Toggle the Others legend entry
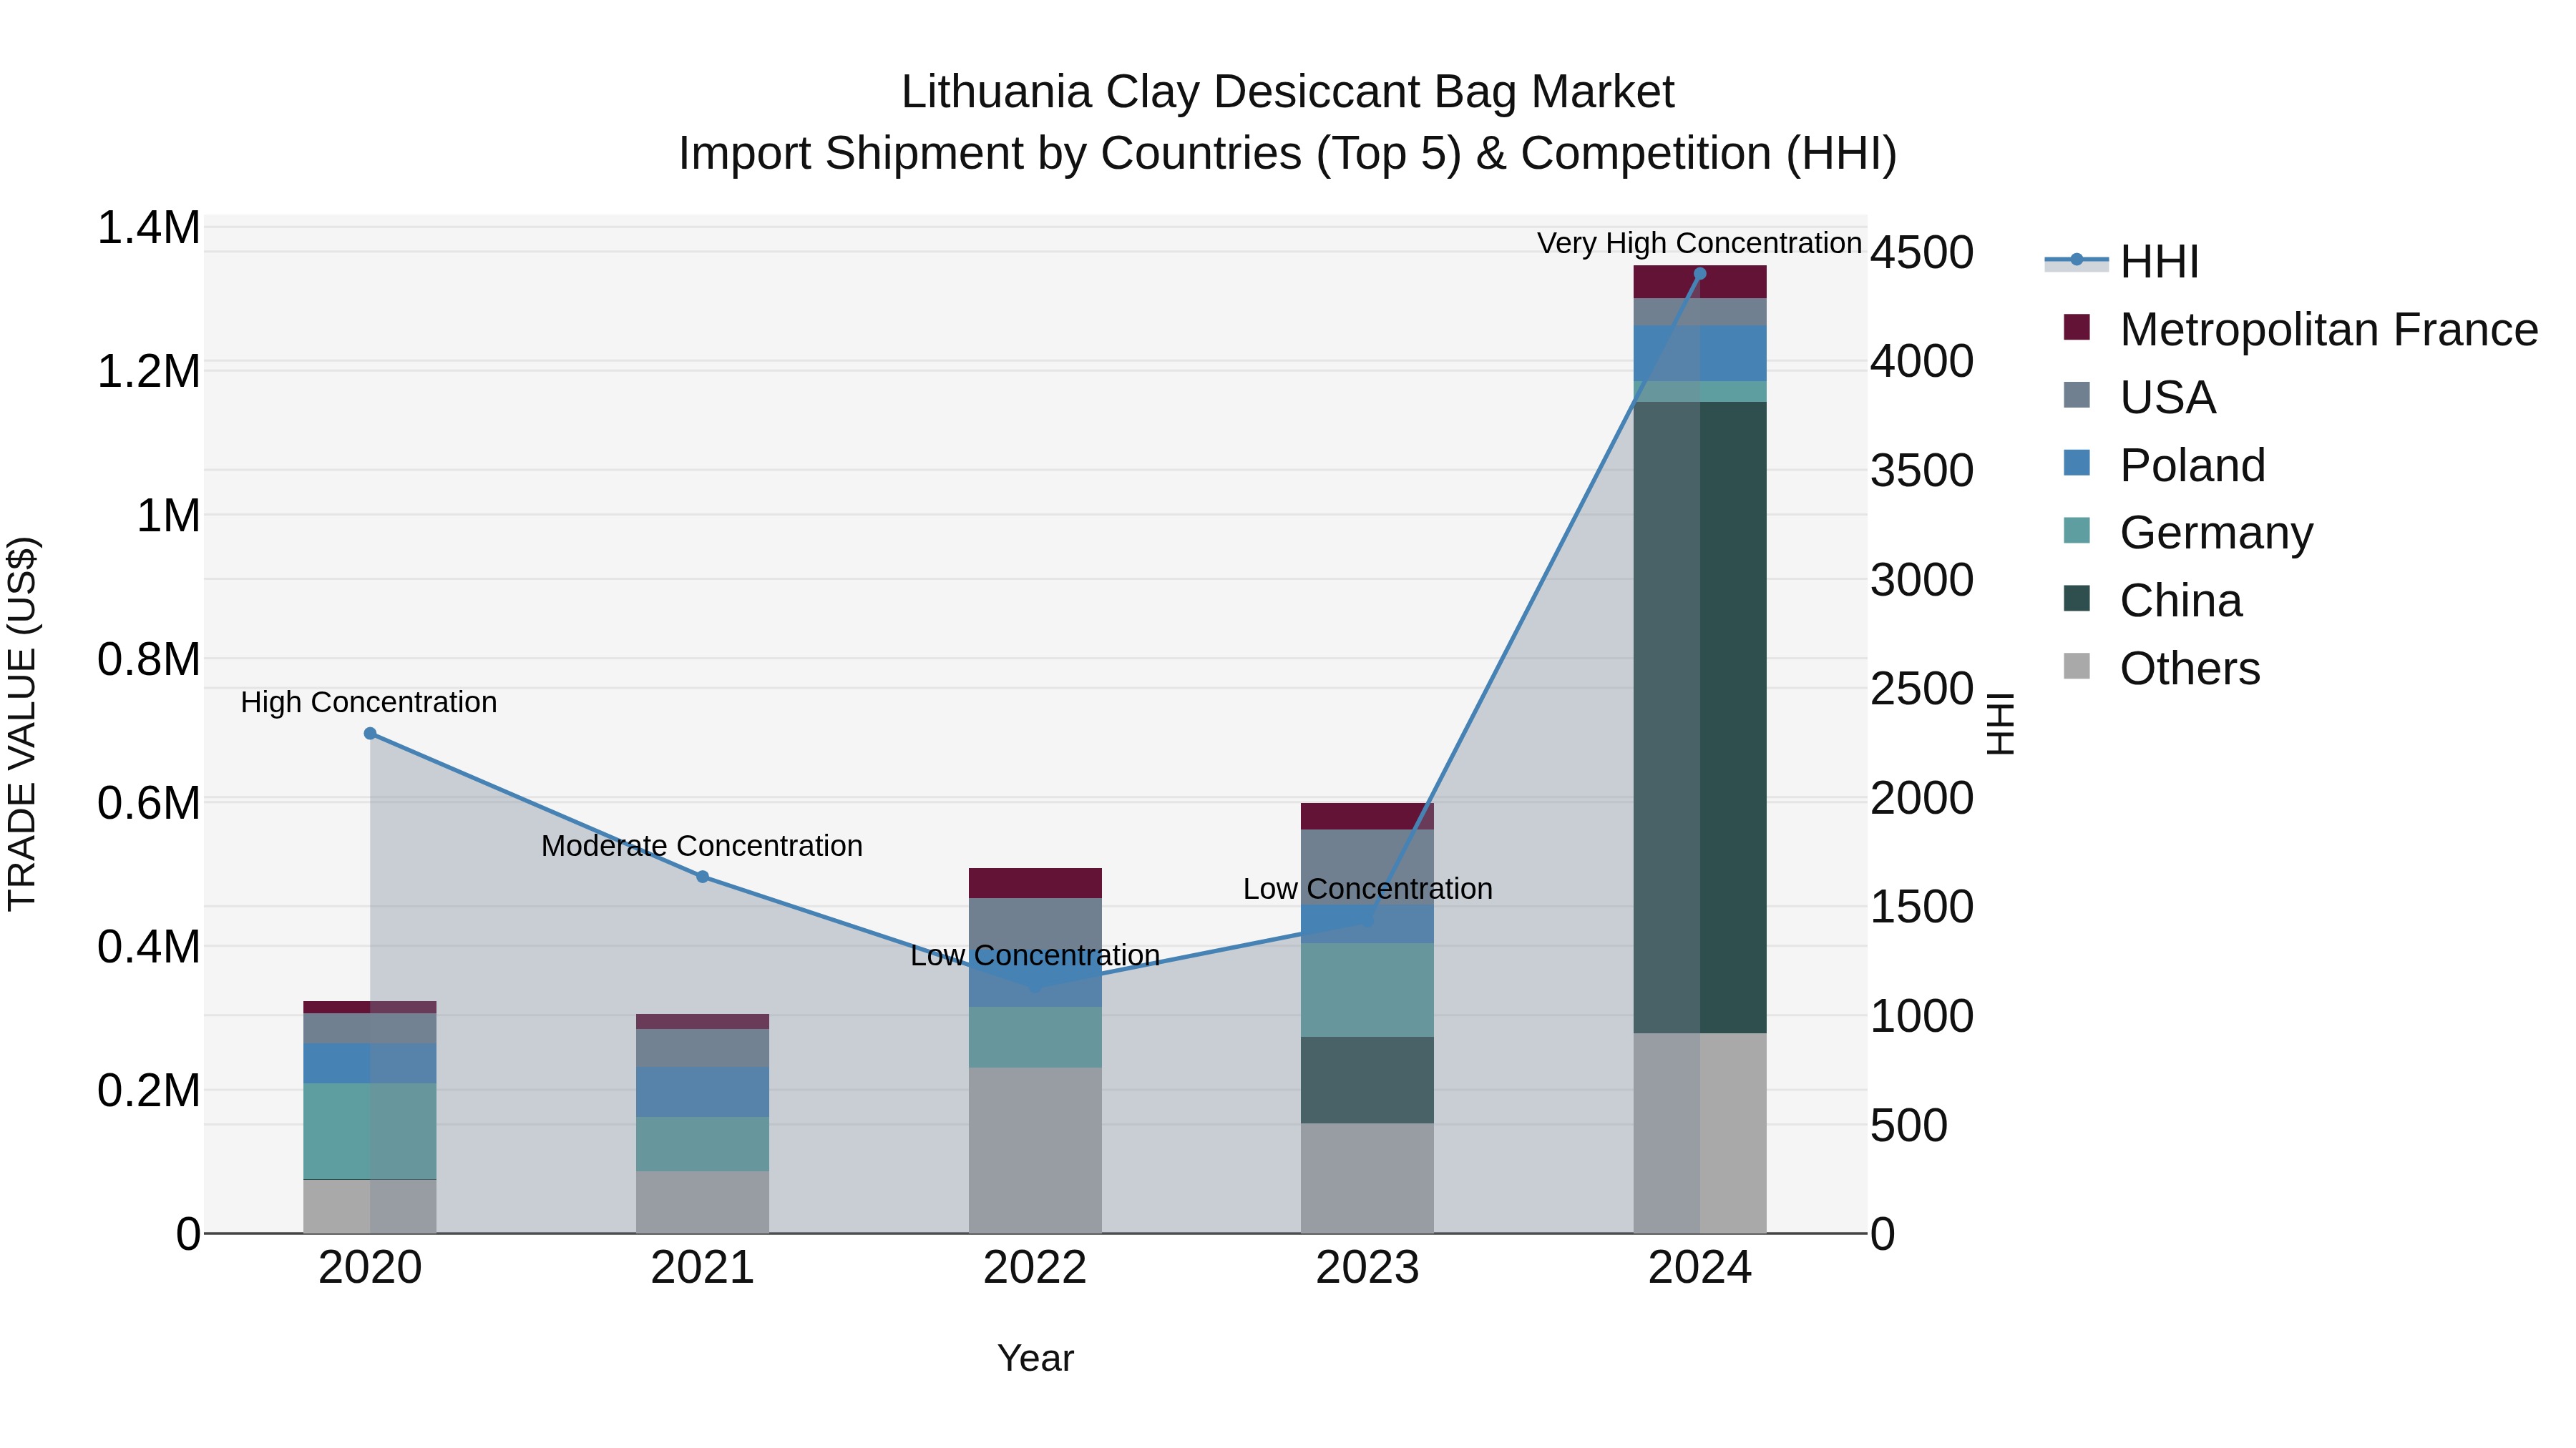 [x=2161, y=669]
